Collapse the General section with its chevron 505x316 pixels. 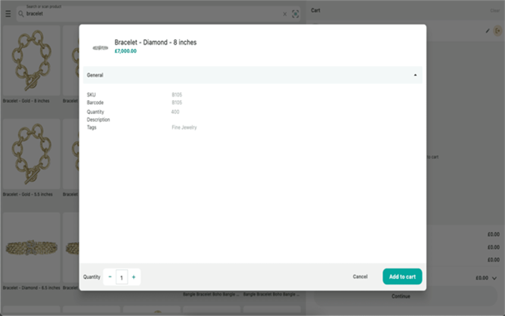[416, 75]
